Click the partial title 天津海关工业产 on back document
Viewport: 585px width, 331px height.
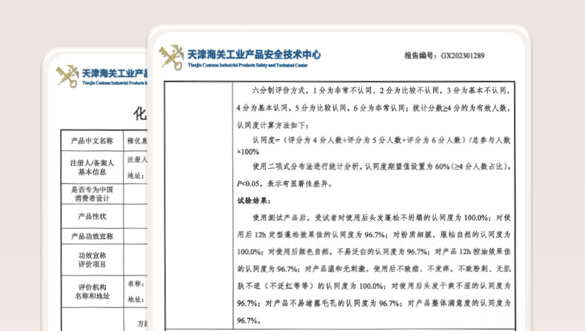click(x=114, y=73)
